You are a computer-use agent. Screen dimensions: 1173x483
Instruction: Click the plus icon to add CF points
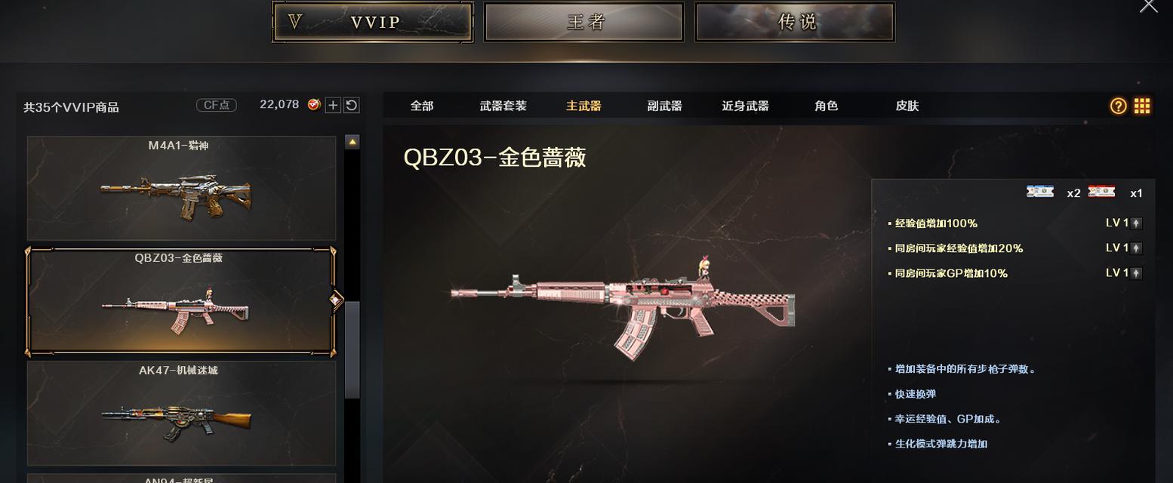tap(333, 106)
